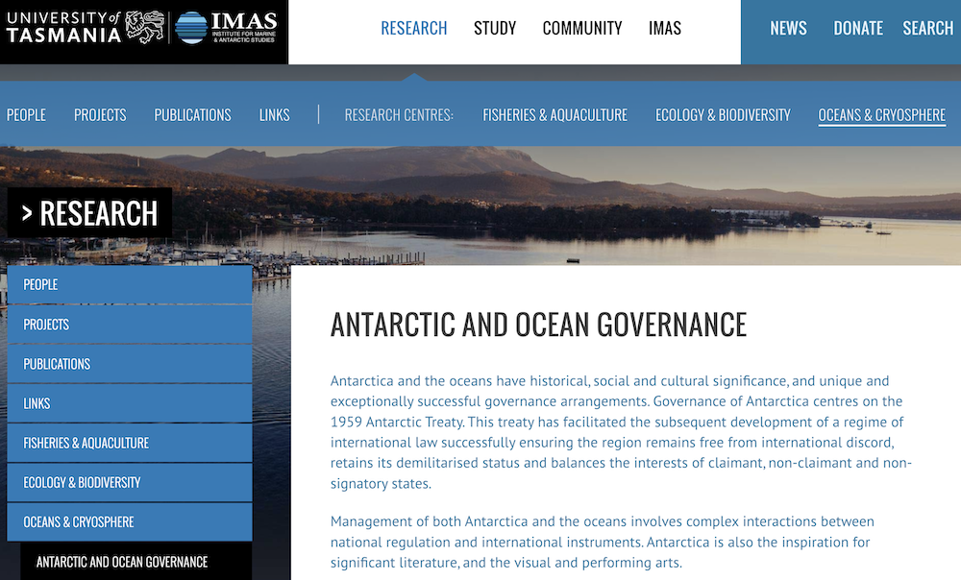
Task: Choose Fisheries & Aquaculture in top sub-navigation
Action: (554, 114)
